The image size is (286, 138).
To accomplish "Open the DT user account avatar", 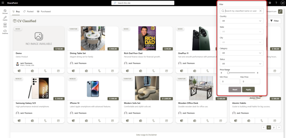I will (282, 3).
